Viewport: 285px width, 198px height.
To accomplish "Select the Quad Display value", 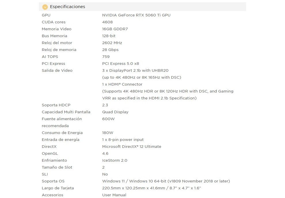I will 115,112.
